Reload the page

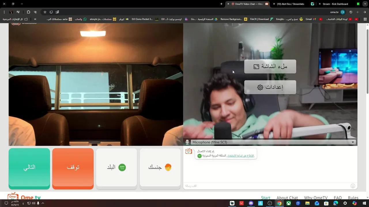tap(351, 12)
